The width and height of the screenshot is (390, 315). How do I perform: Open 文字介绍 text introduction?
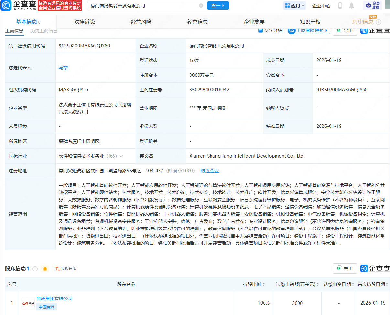tap(270, 30)
